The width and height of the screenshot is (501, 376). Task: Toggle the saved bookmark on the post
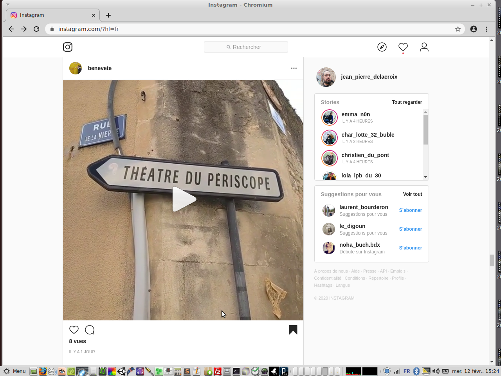click(x=293, y=330)
